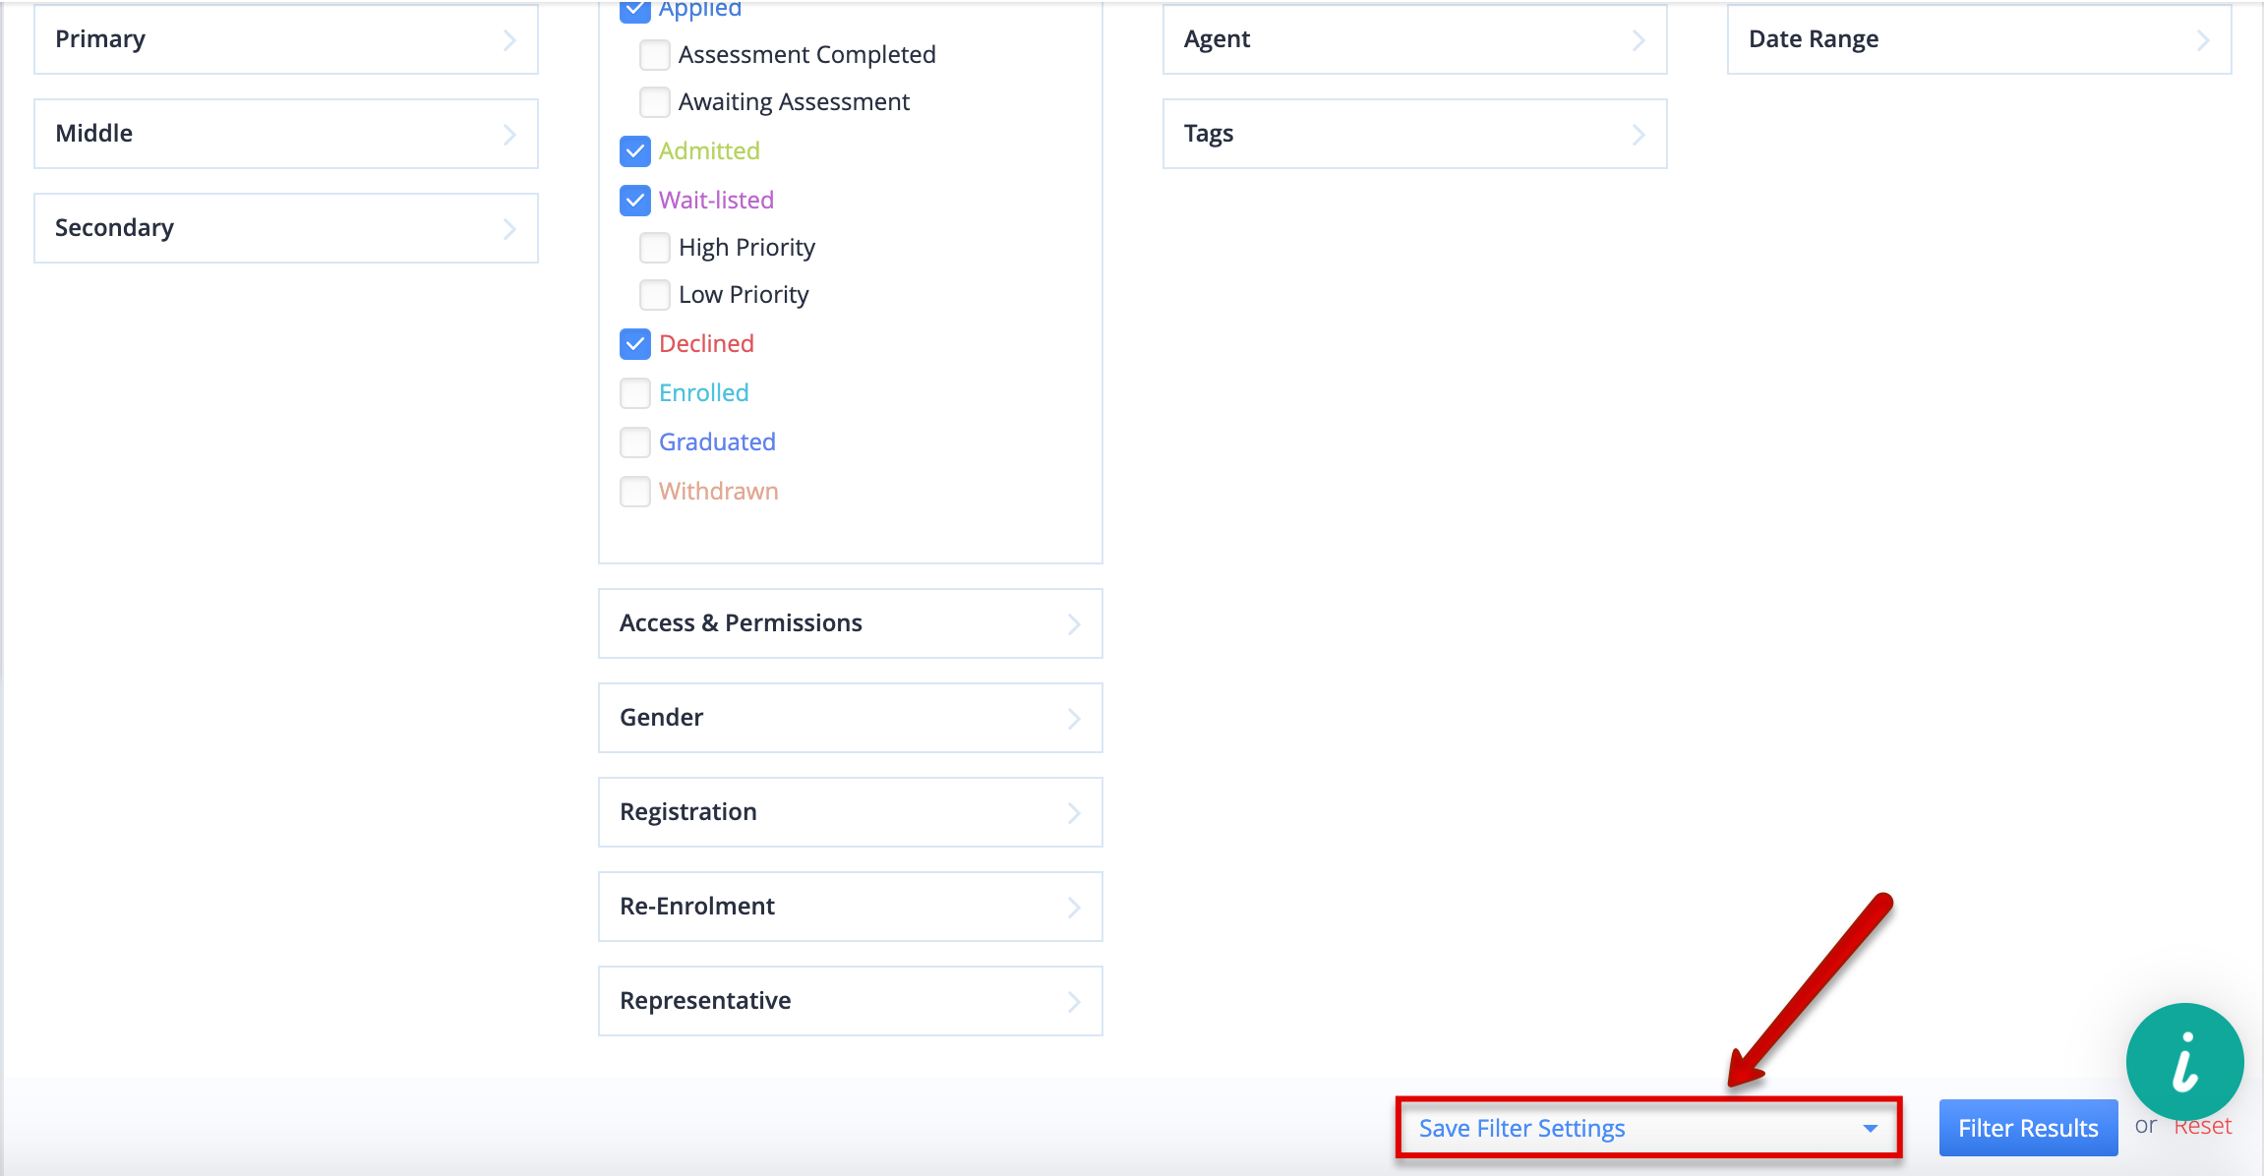Click the chevron icon on Primary panel
The width and height of the screenshot is (2264, 1176).
[x=509, y=40]
